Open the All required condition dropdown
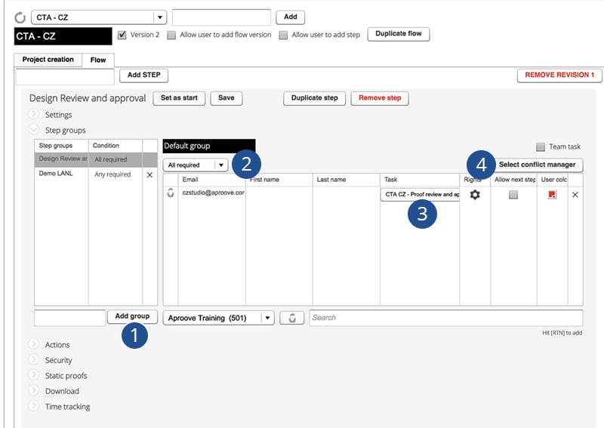Image resolution: width=604 pixels, height=428 pixels. [x=196, y=165]
